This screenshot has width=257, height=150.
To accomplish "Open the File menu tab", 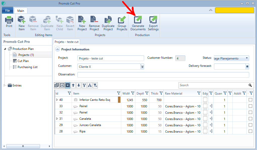I will [8, 11].
